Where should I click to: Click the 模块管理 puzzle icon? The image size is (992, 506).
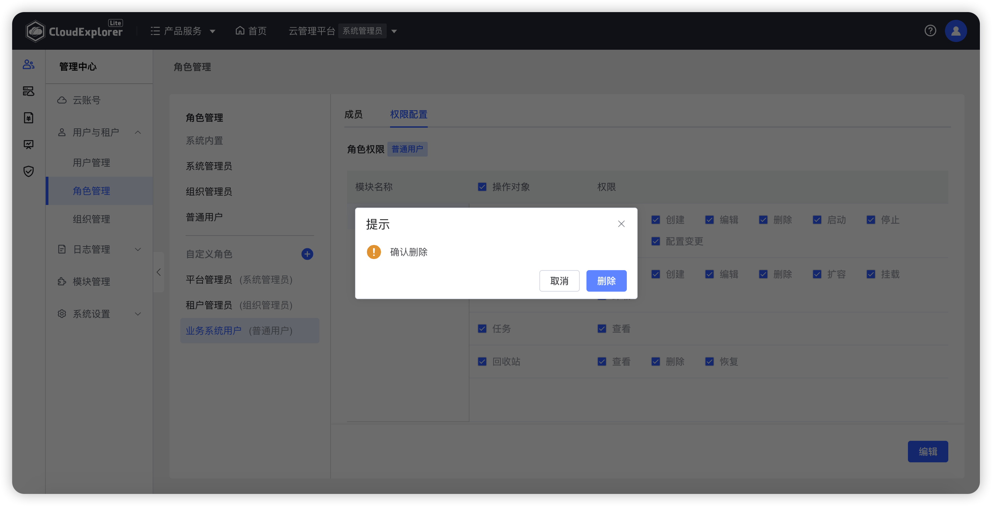pos(62,282)
